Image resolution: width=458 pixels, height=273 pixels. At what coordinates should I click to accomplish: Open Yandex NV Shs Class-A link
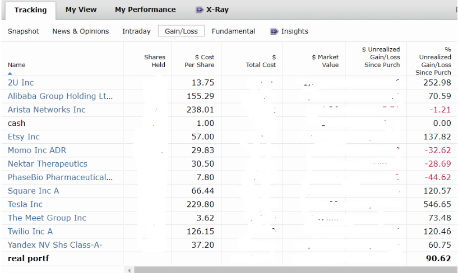55,244
